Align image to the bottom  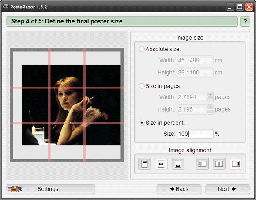178,164
